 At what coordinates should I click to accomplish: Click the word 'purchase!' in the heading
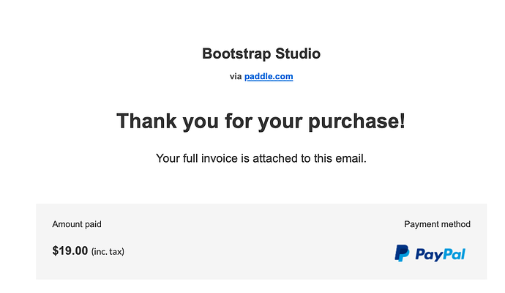(357, 121)
